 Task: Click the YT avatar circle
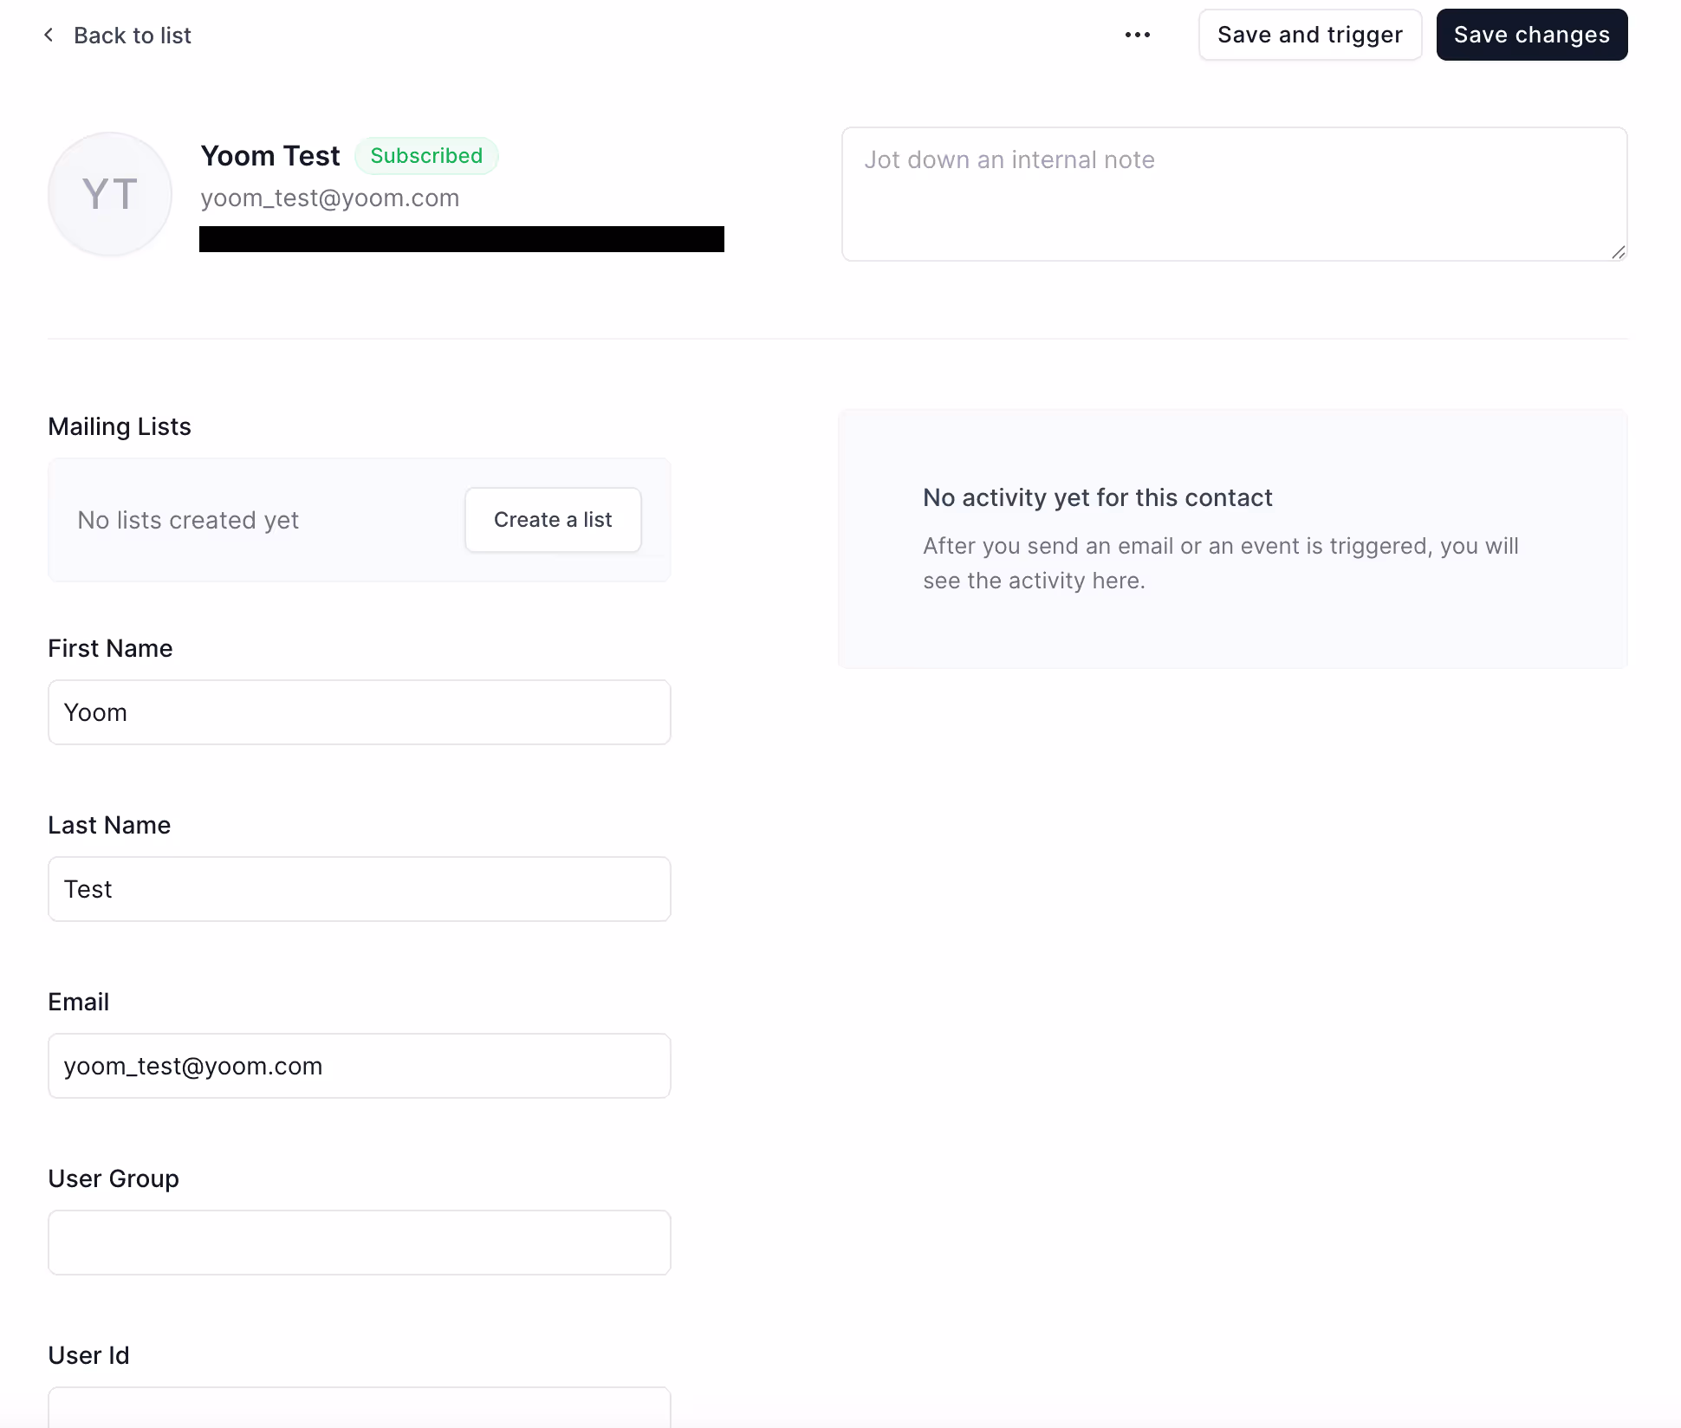pyautogui.click(x=110, y=194)
